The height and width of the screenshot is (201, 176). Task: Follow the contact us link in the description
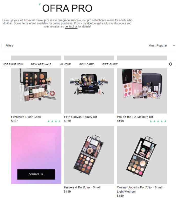pyautogui.click(x=71, y=27)
